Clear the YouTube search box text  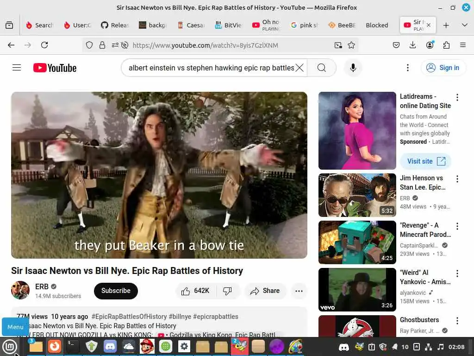[x=299, y=68]
